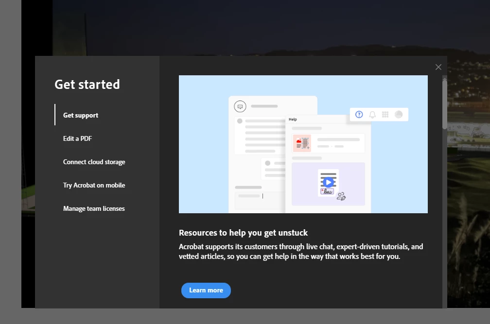This screenshot has height=324, width=490.
Task: Click the help illustration image
Action: [x=303, y=144]
